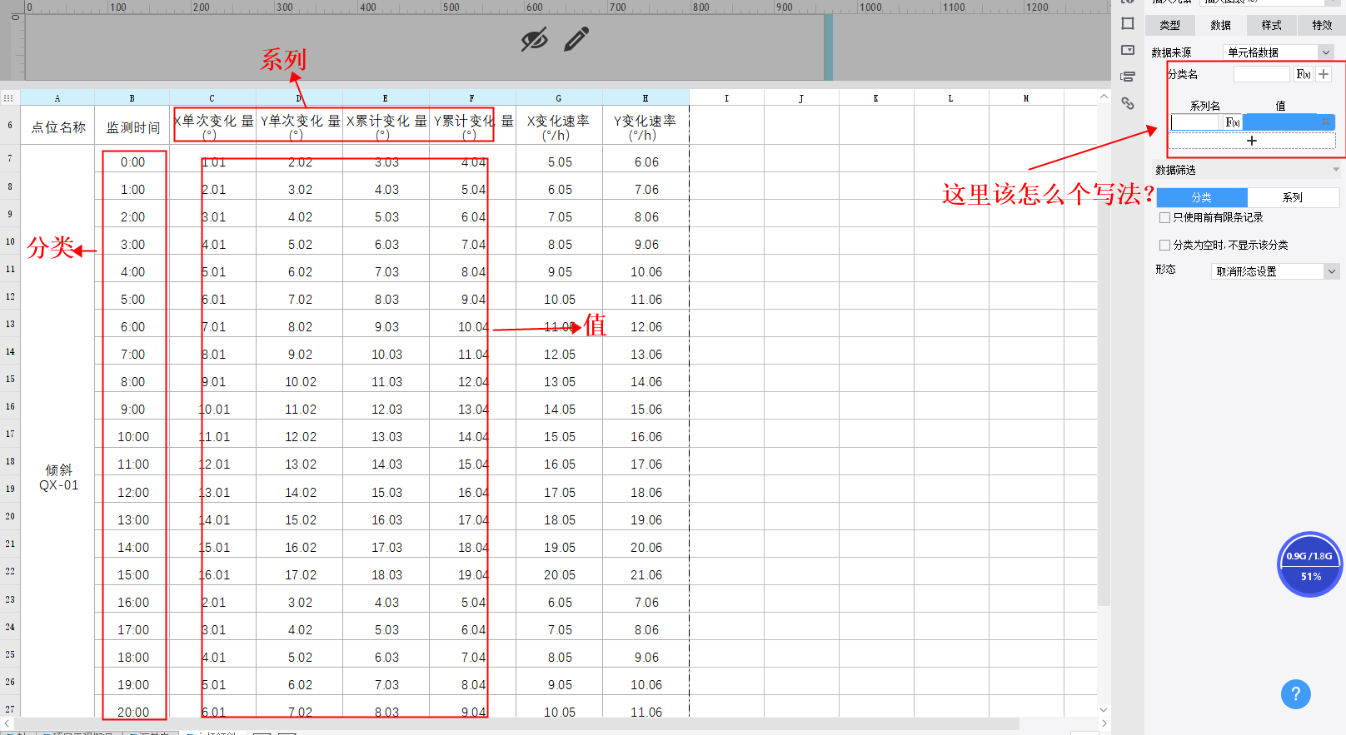Switch to the 样式 tab
This screenshot has height=735, width=1346.
coord(1271,25)
